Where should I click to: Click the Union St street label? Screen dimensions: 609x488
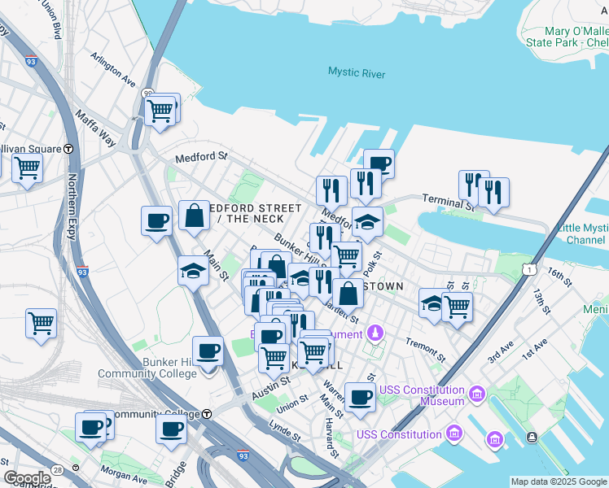pyautogui.click(x=292, y=404)
